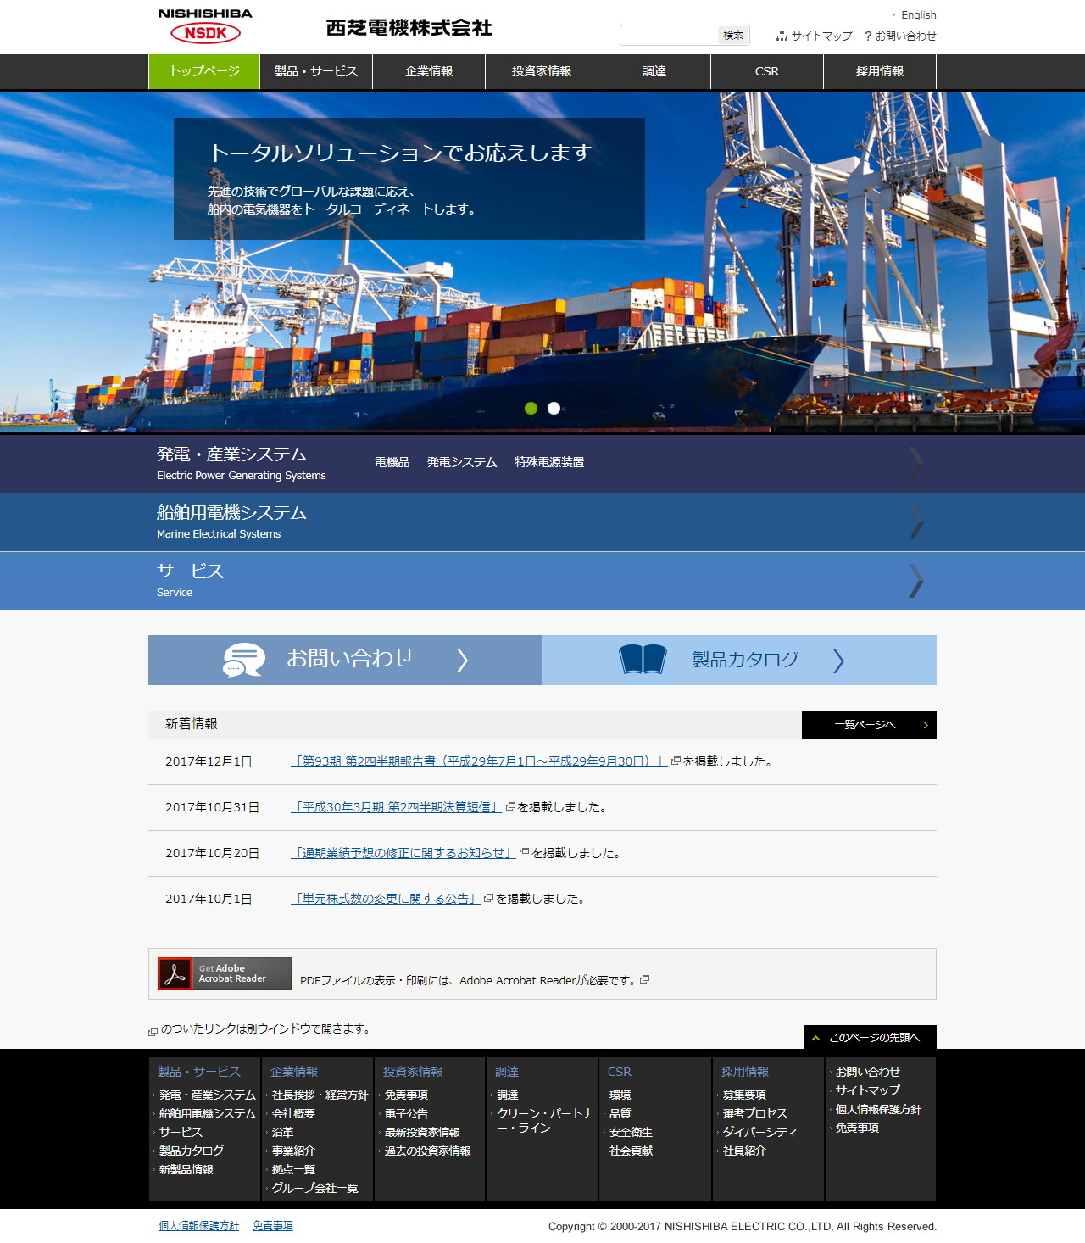Open footer 社長挨拶・経営方針 link

point(320,1095)
